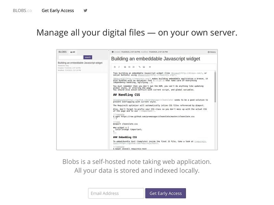Toggle preview with the eye icon
The width and height of the screenshot is (274, 205).
pos(150,67)
